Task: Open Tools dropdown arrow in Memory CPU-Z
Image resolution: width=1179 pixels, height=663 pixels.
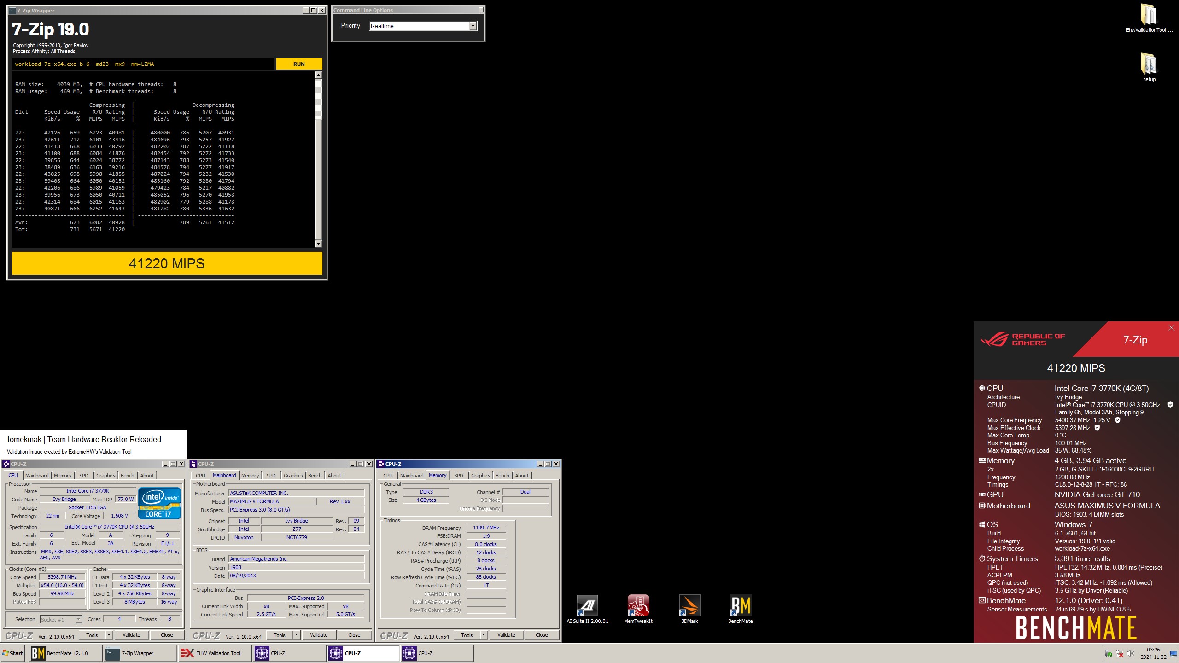Action: tap(484, 635)
